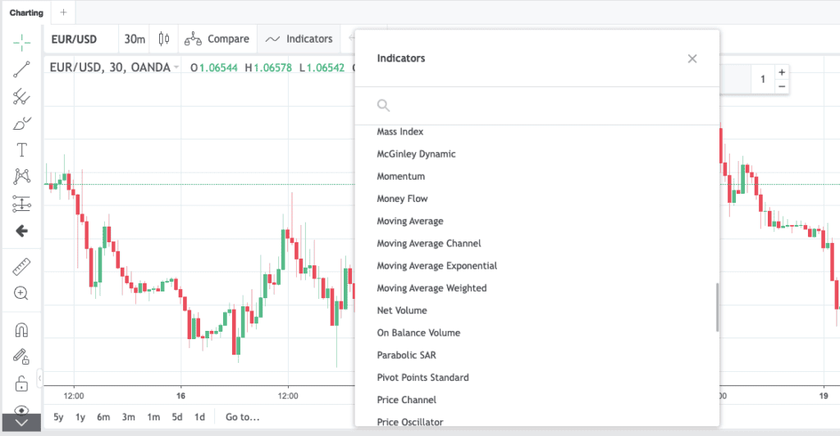Toggle lock all drawing tools
This screenshot has height=436, width=840.
[x=21, y=383]
